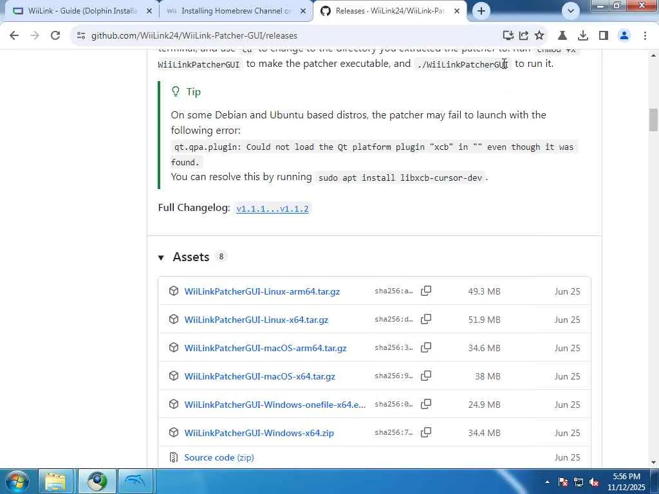
Task: Open the muted volume tray icon
Action: tap(594, 482)
